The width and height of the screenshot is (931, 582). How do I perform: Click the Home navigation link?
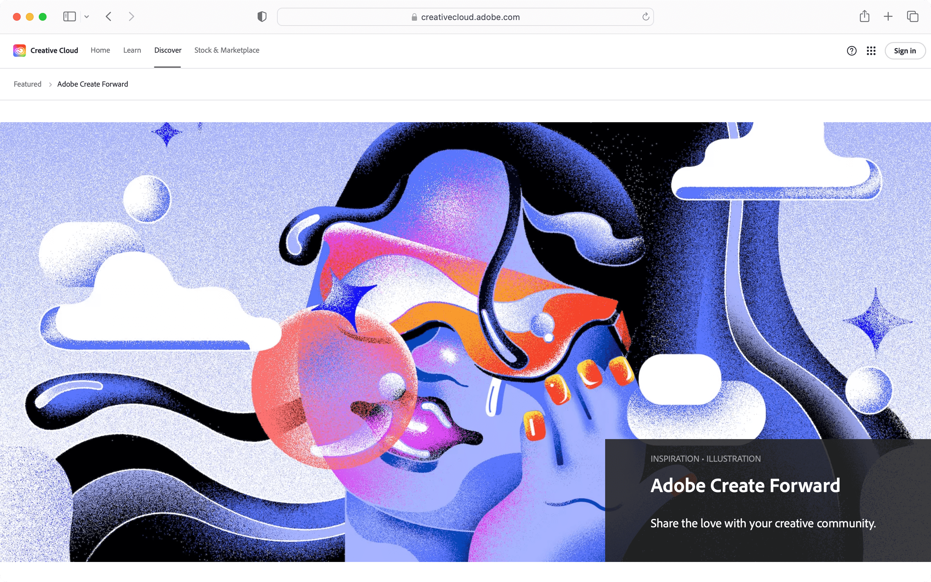coord(100,49)
